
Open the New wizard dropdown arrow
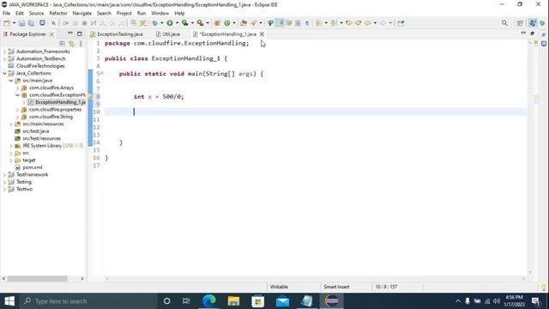(x=14, y=23)
